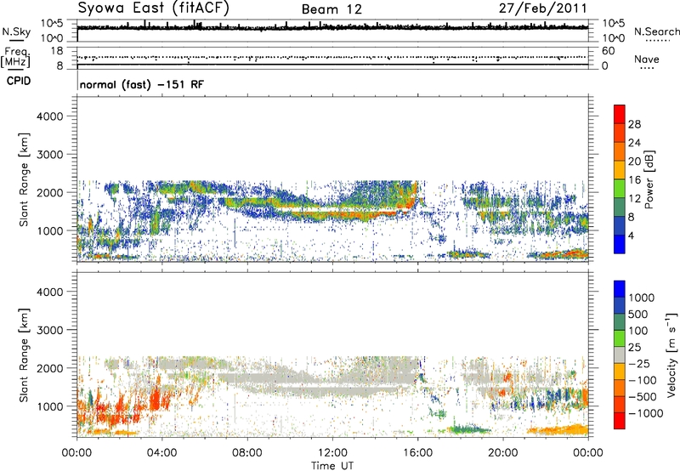The height and width of the screenshot is (471, 680).
Task: Click the 'Power [dB]' colorbar label
Action: (x=649, y=179)
